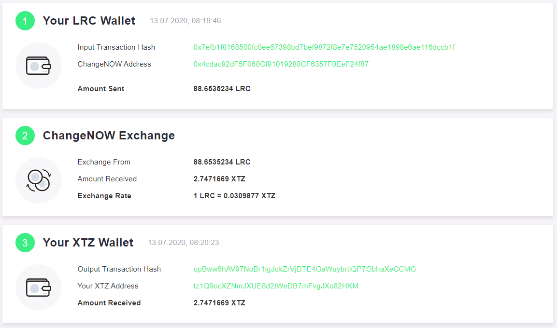557x328 pixels.
Task: Click the green step 3 circle badge
Action: point(25,243)
